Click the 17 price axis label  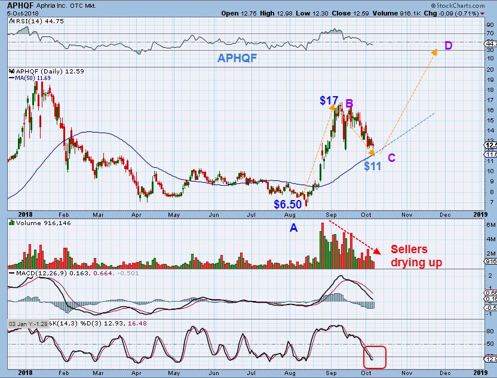coord(490,100)
